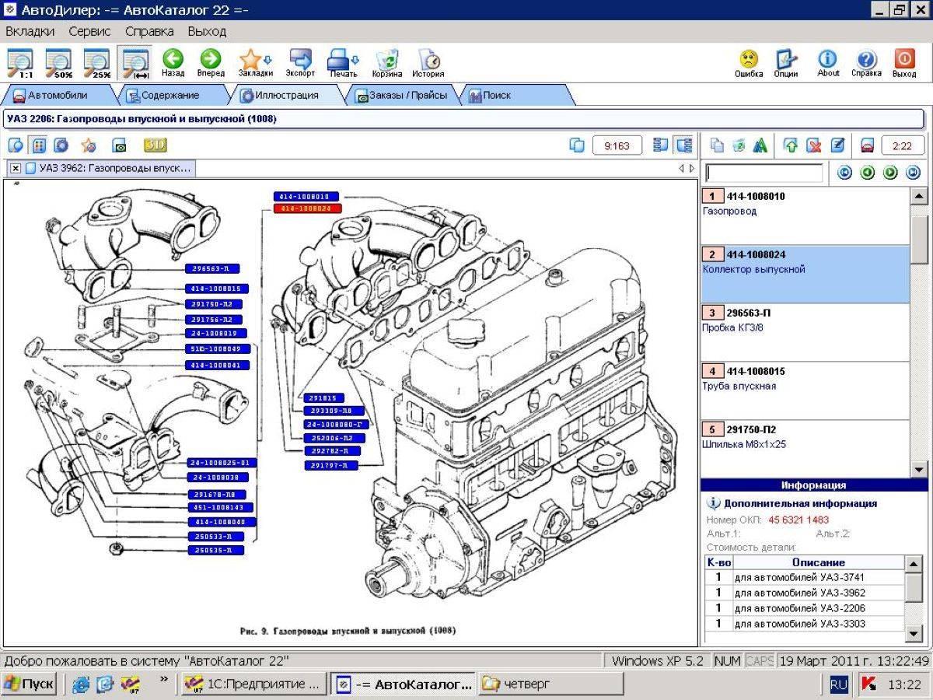
Task: Open the Выход menu
Action: 207,32
